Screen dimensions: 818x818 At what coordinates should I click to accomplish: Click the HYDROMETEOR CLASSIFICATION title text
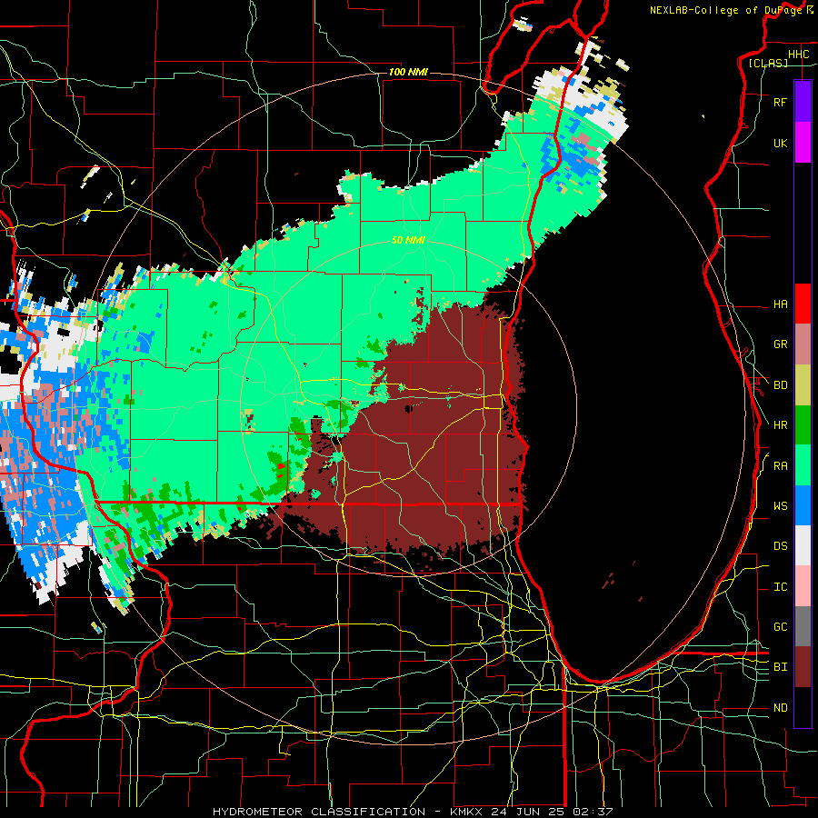pyautogui.click(x=319, y=812)
